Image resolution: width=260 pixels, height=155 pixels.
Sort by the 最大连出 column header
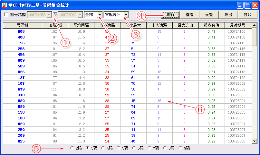click(x=185, y=25)
